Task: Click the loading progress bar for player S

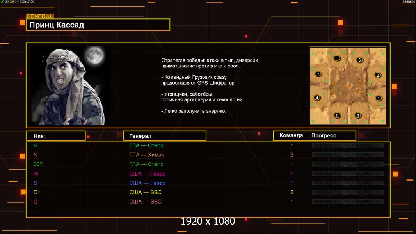Action: click(348, 183)
